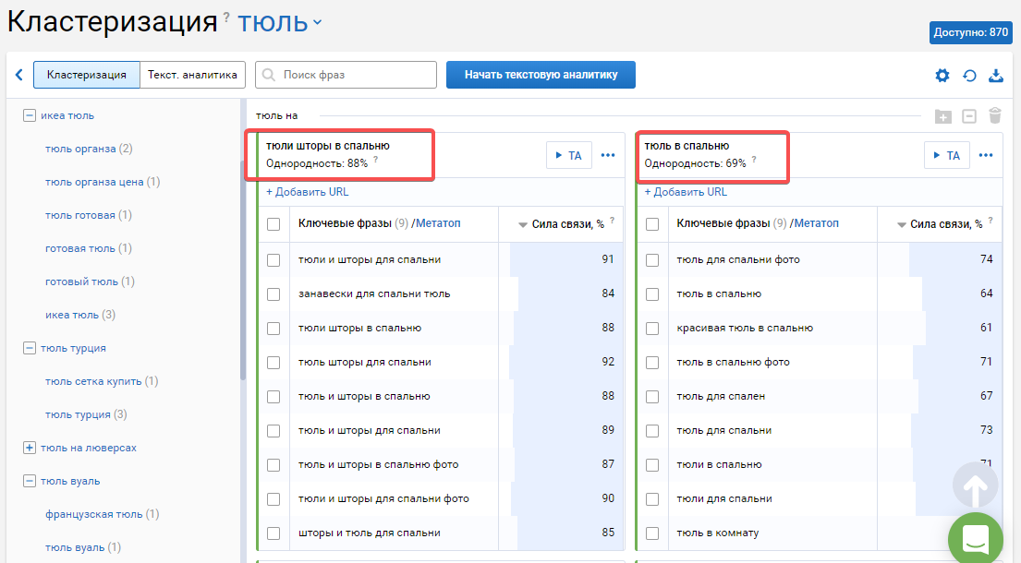This screenshot has width=1021, height=563.
Task: Click the Доступно: 870 badge
Action: [970, 32]
